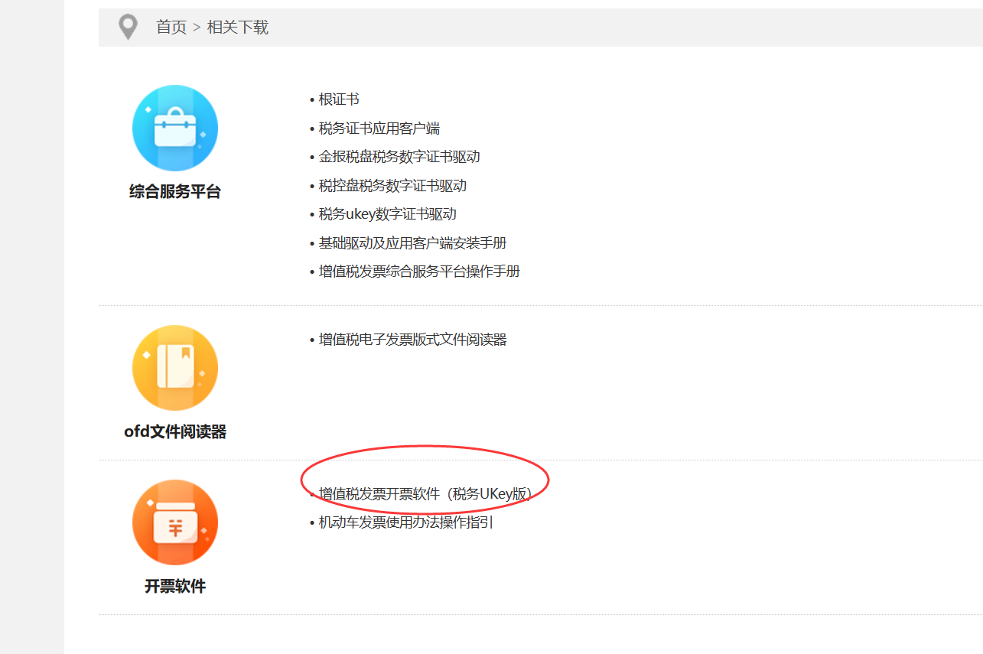Viewport: 983px width, 654px height.
Task: Click the 开票软件 heading label
Action: point(175,587)
